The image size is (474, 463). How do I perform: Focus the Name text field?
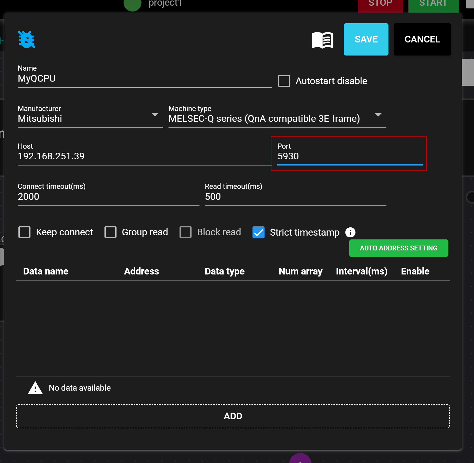[x=144, y=79]
